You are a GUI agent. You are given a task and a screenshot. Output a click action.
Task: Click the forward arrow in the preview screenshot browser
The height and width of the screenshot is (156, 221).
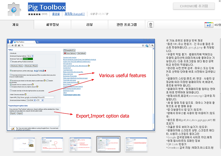click(x=12, y=46)
